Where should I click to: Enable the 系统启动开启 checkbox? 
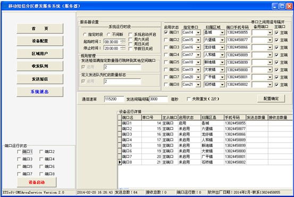click(x=130, y=35)
